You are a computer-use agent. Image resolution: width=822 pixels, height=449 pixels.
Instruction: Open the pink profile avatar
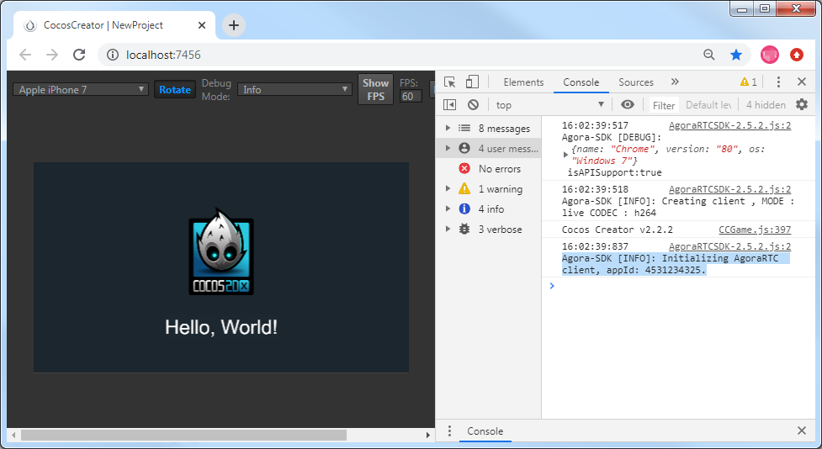[x=770, y=55]
